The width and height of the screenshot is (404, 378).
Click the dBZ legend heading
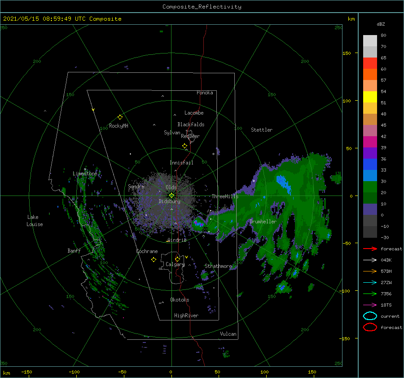381,24
